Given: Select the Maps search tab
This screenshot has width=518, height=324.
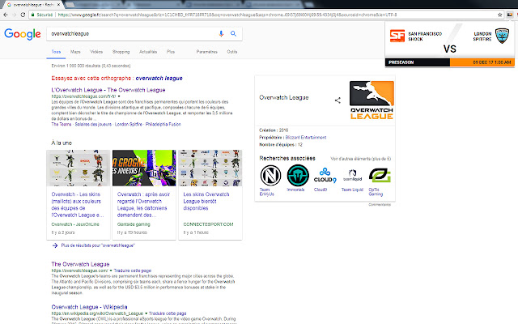Looking at the screenshot, I should coord(75,52).
